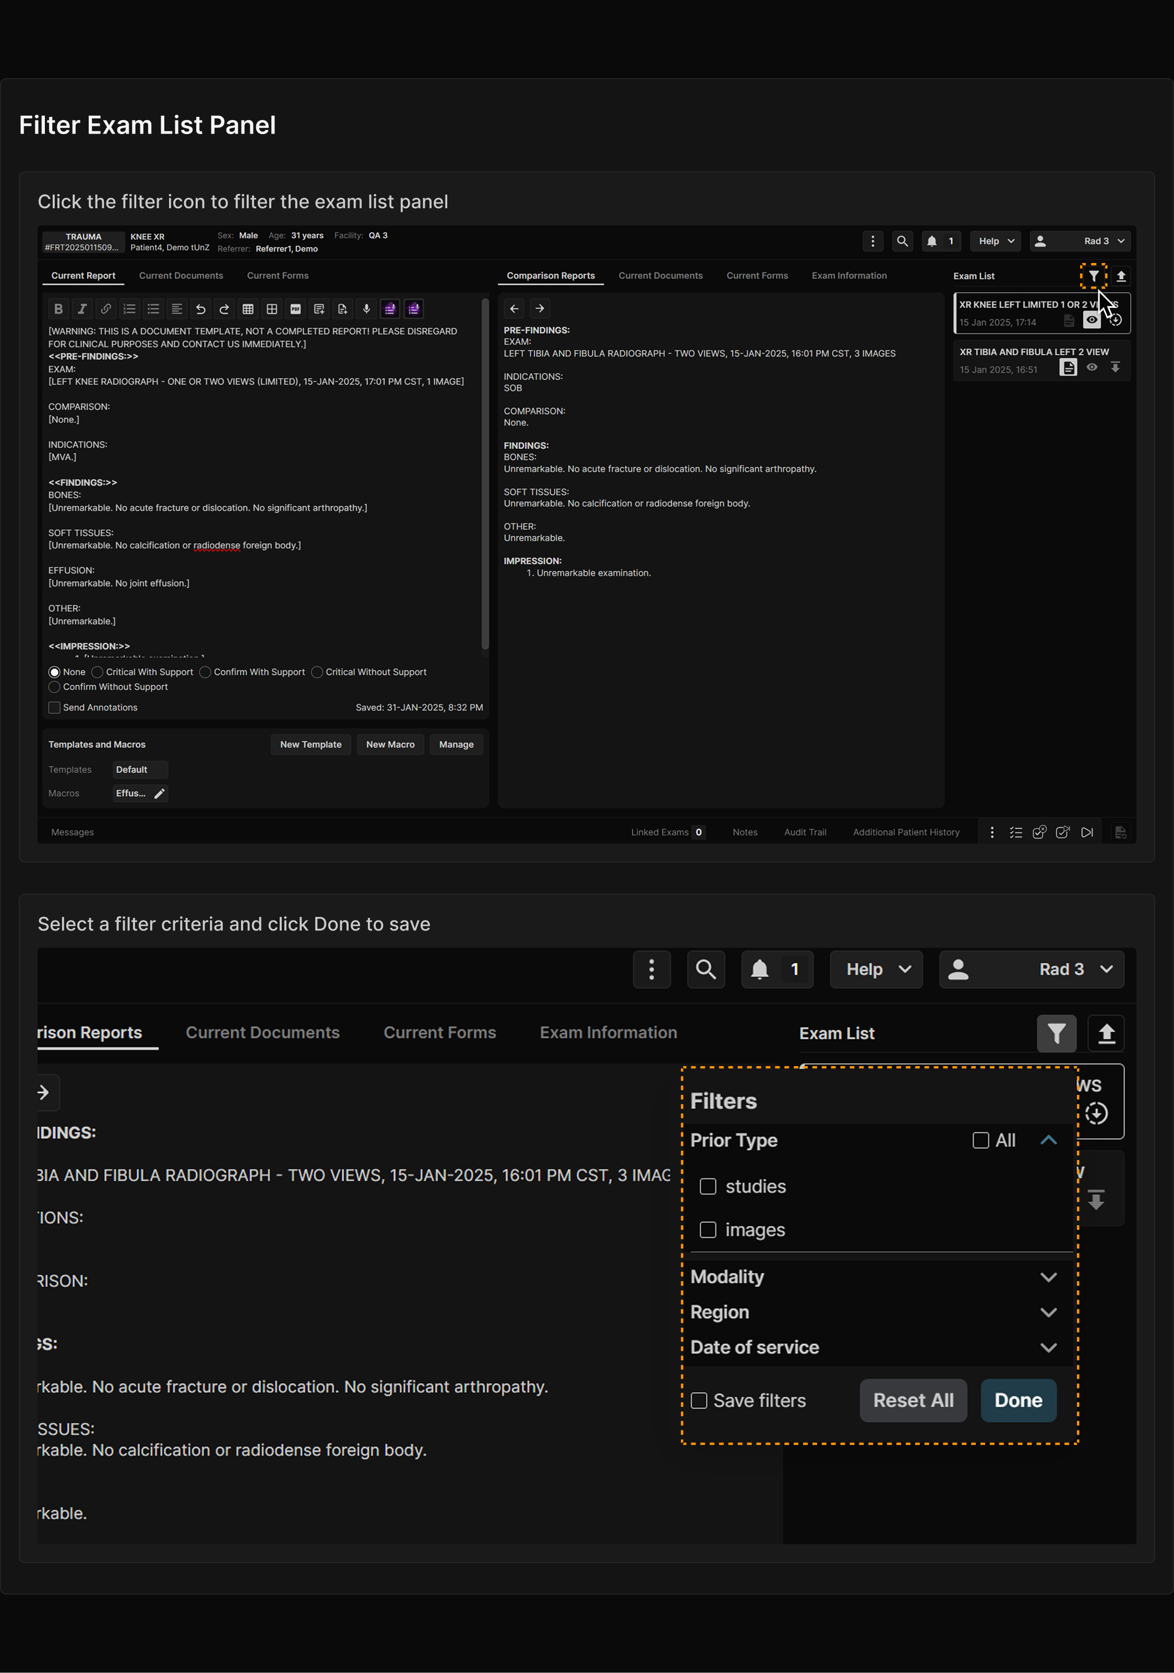1174x1673 pixels.
Task: Toggle eye icon on XR KNEE LEFT LIMITED card
Action: [1092, 320]
